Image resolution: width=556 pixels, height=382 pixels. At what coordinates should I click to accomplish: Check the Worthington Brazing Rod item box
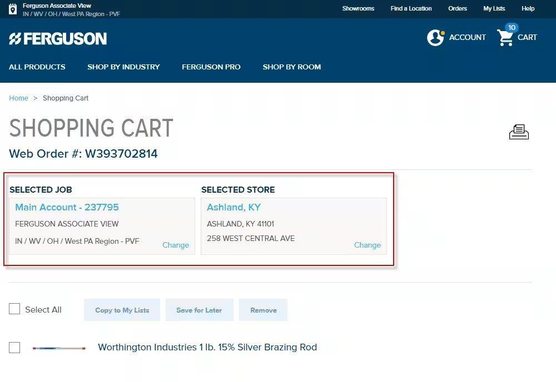[x=14, y=348]
